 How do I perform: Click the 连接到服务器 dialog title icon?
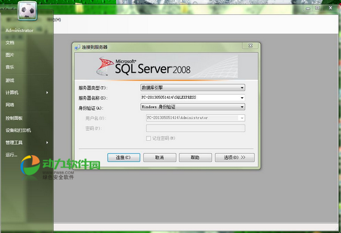(x=77, y=47)
